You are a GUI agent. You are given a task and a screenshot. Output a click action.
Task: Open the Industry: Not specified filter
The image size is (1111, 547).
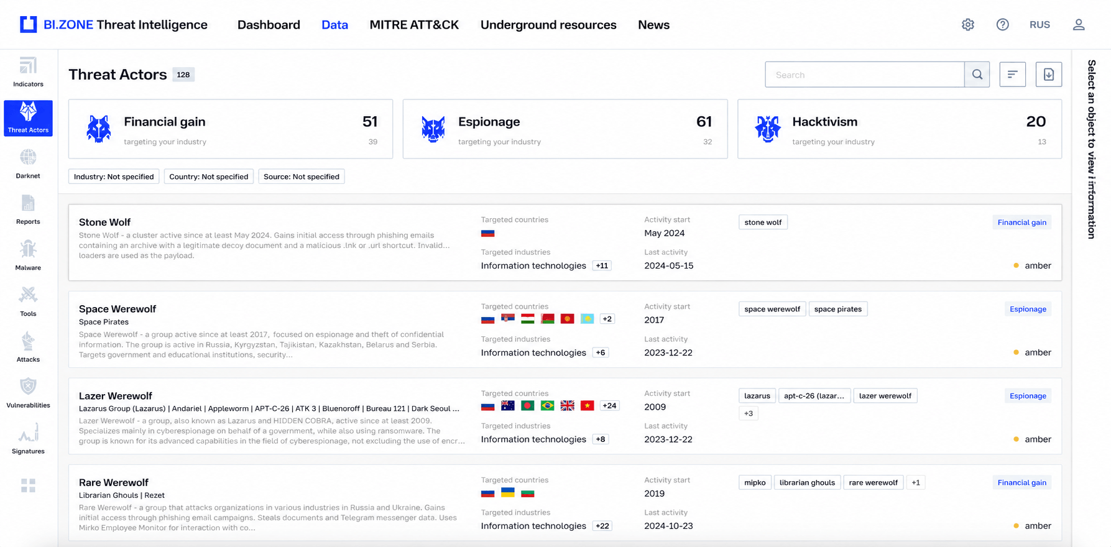[114, 177]
